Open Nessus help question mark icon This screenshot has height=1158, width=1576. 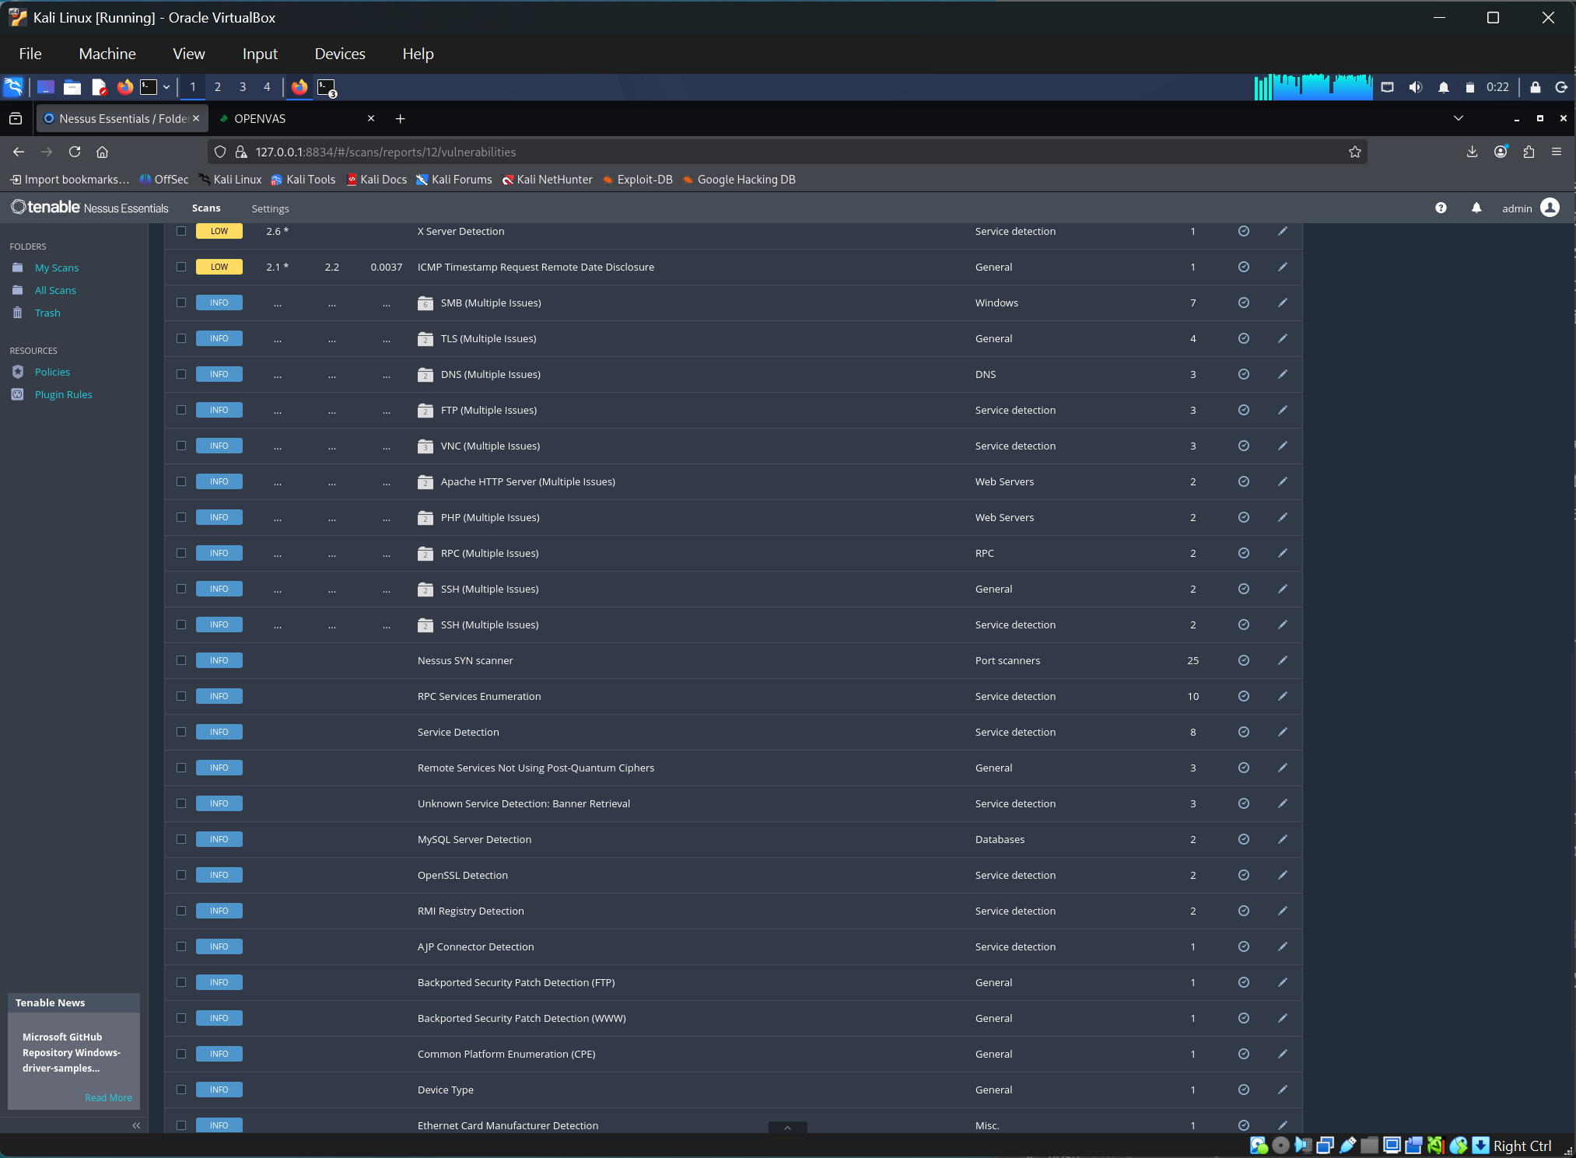click(1441, 208)
